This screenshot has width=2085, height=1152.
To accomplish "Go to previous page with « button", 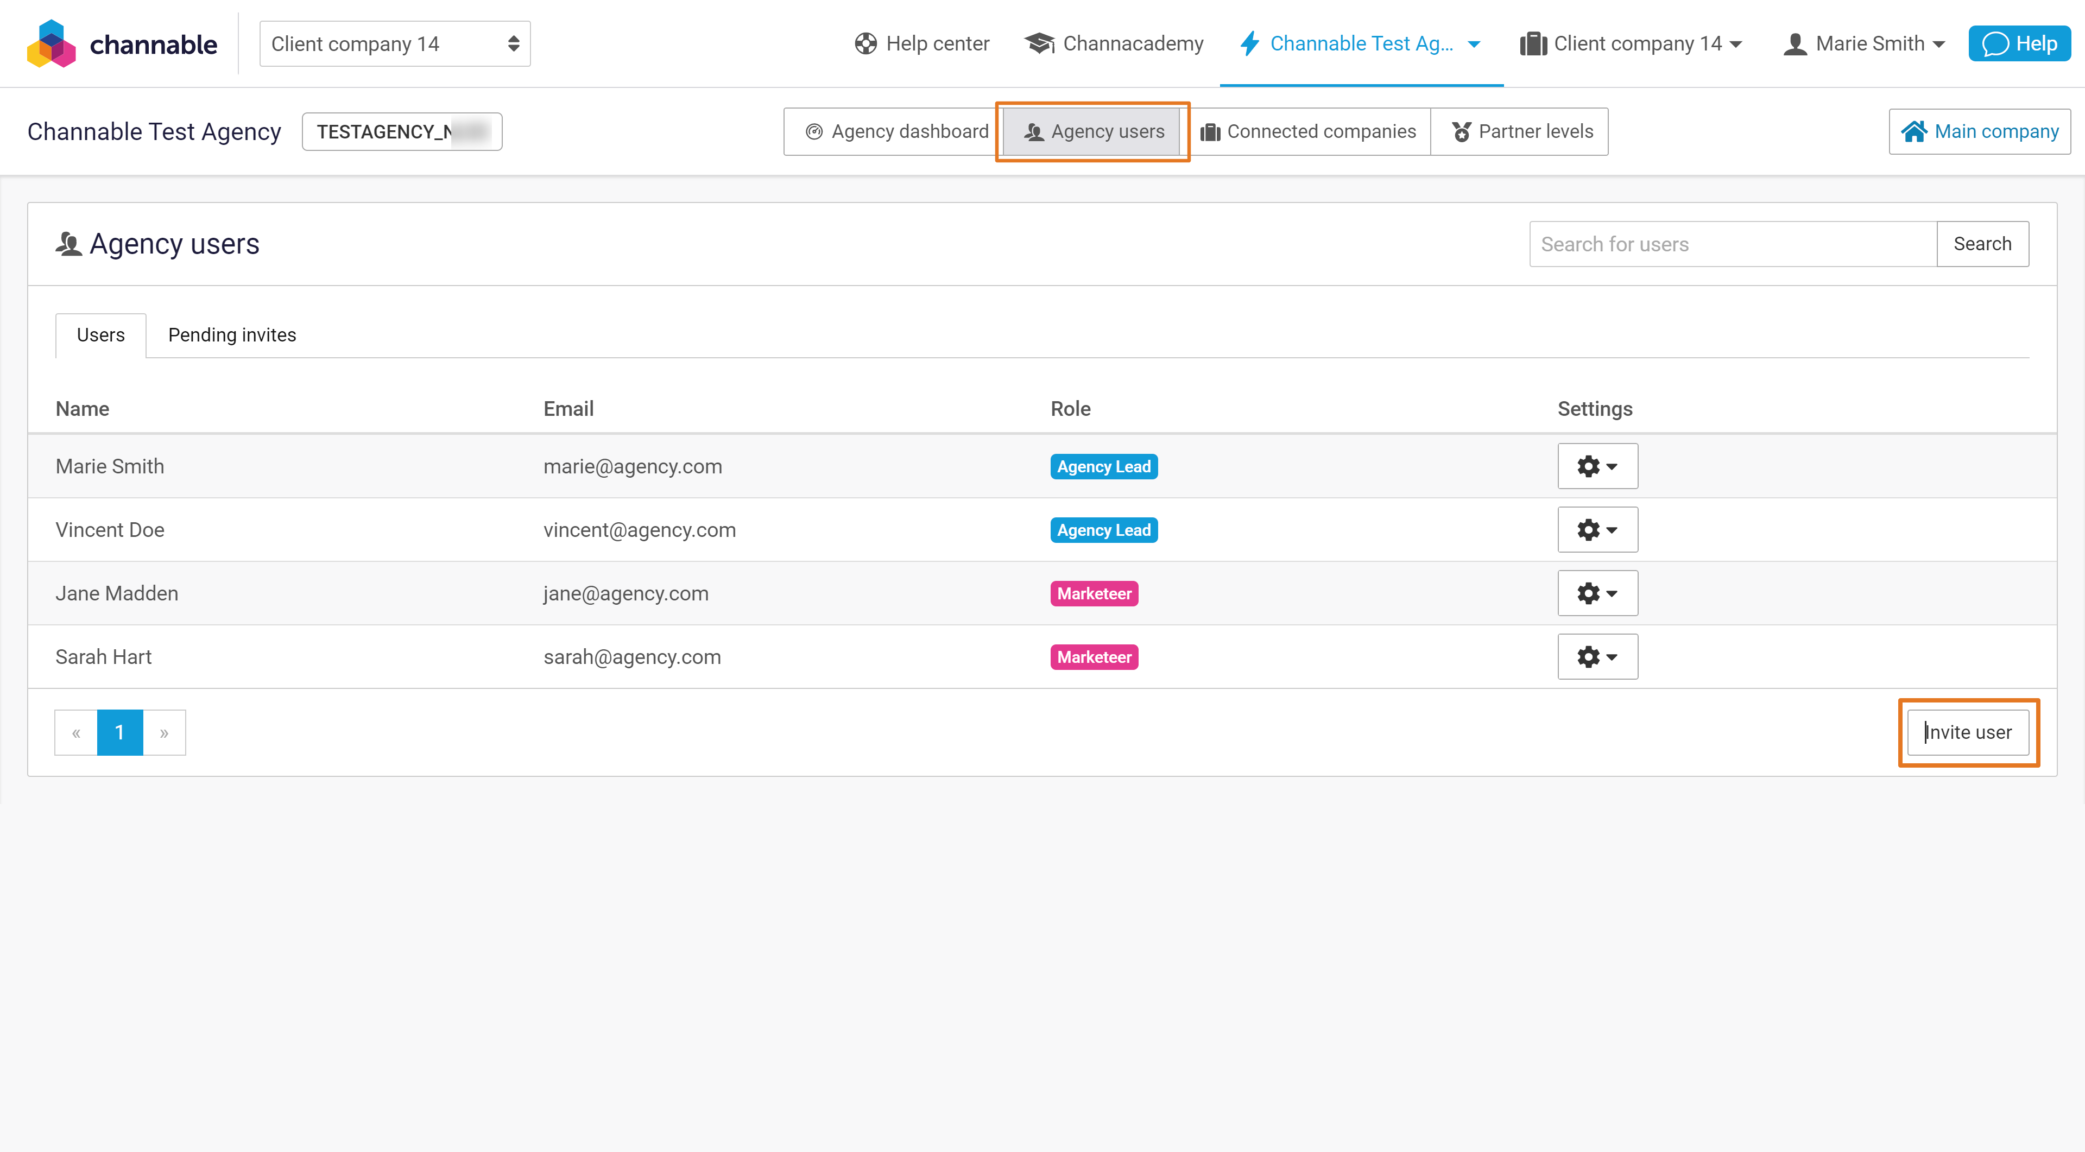I will tap(76, 733).
